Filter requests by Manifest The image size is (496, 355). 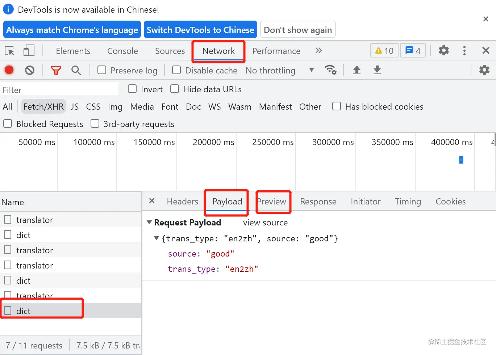[275, 107]
